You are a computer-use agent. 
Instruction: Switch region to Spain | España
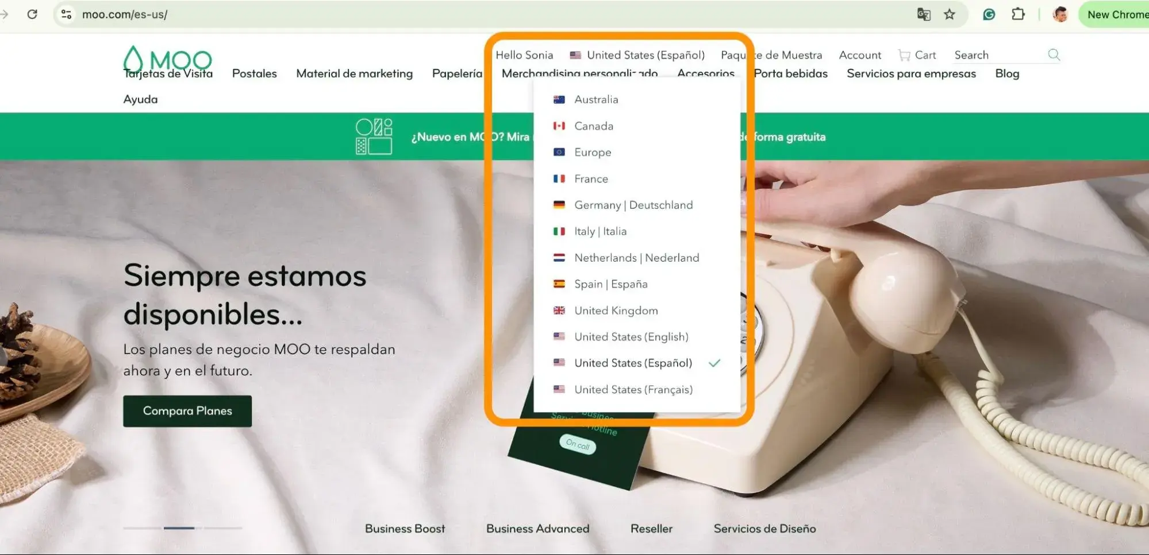[x=610, y=284]
